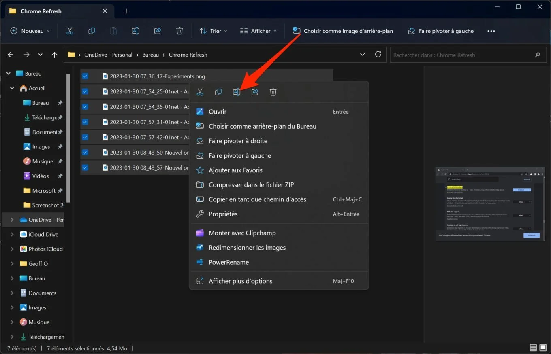This screenshot has width=551, height=354.
Task: Select Vidéos in the quick access list
Action: (41, 176)
